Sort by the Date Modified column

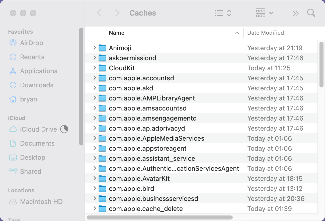pos(265,33)
